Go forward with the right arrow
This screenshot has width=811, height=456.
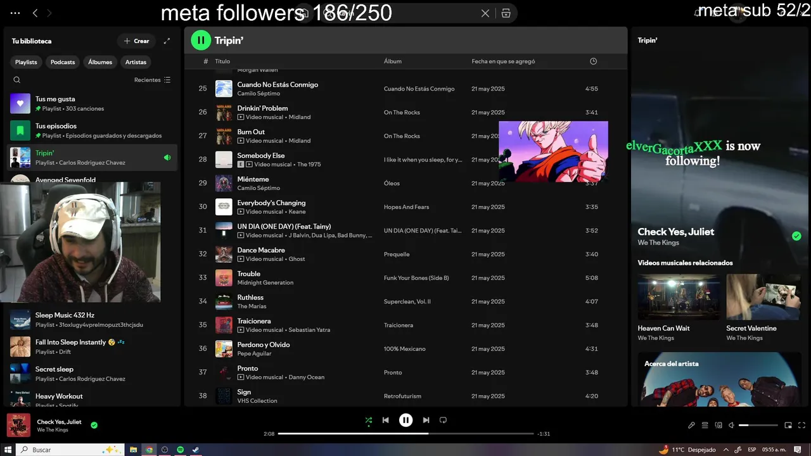tap(49, 13)
